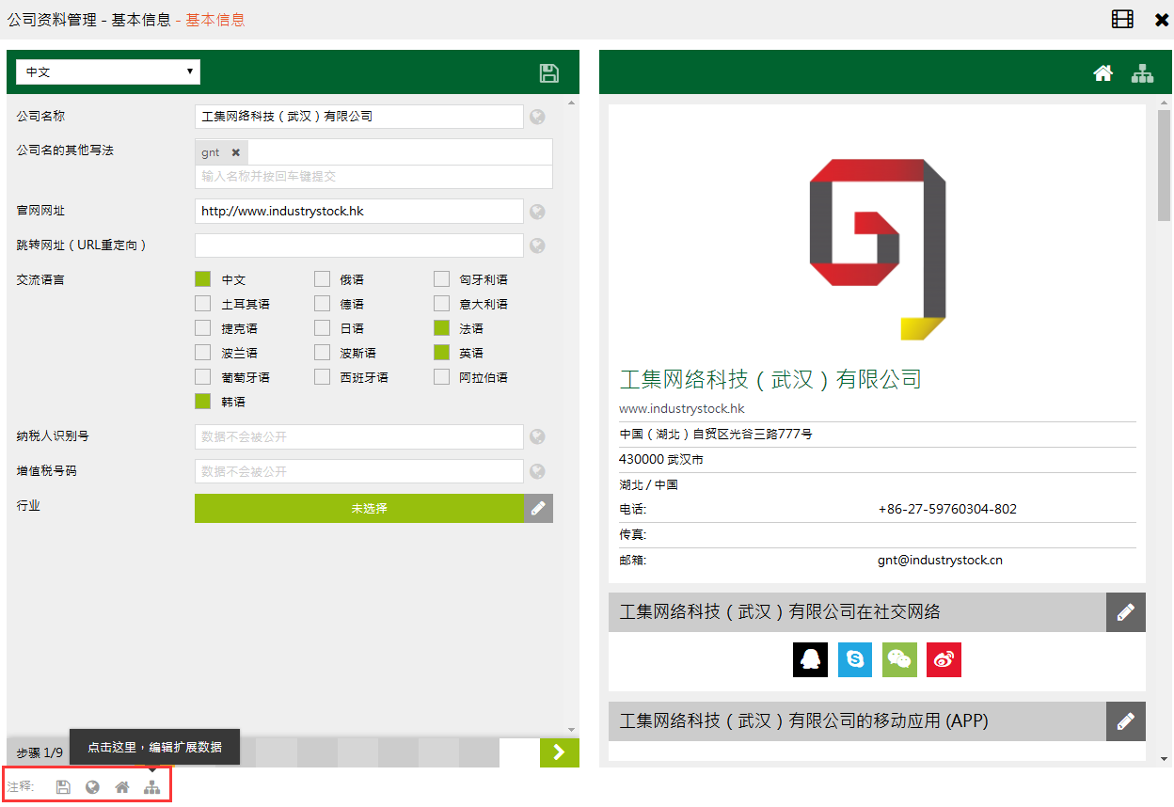Click pencil icon beside 行业 selector
The height and width of the screenshot is (807, 1174).
pos(538,509)
